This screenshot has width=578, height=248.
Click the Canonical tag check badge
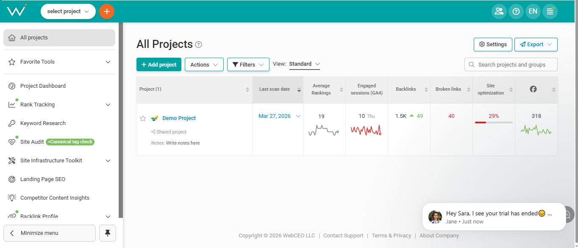click(70, 142)
